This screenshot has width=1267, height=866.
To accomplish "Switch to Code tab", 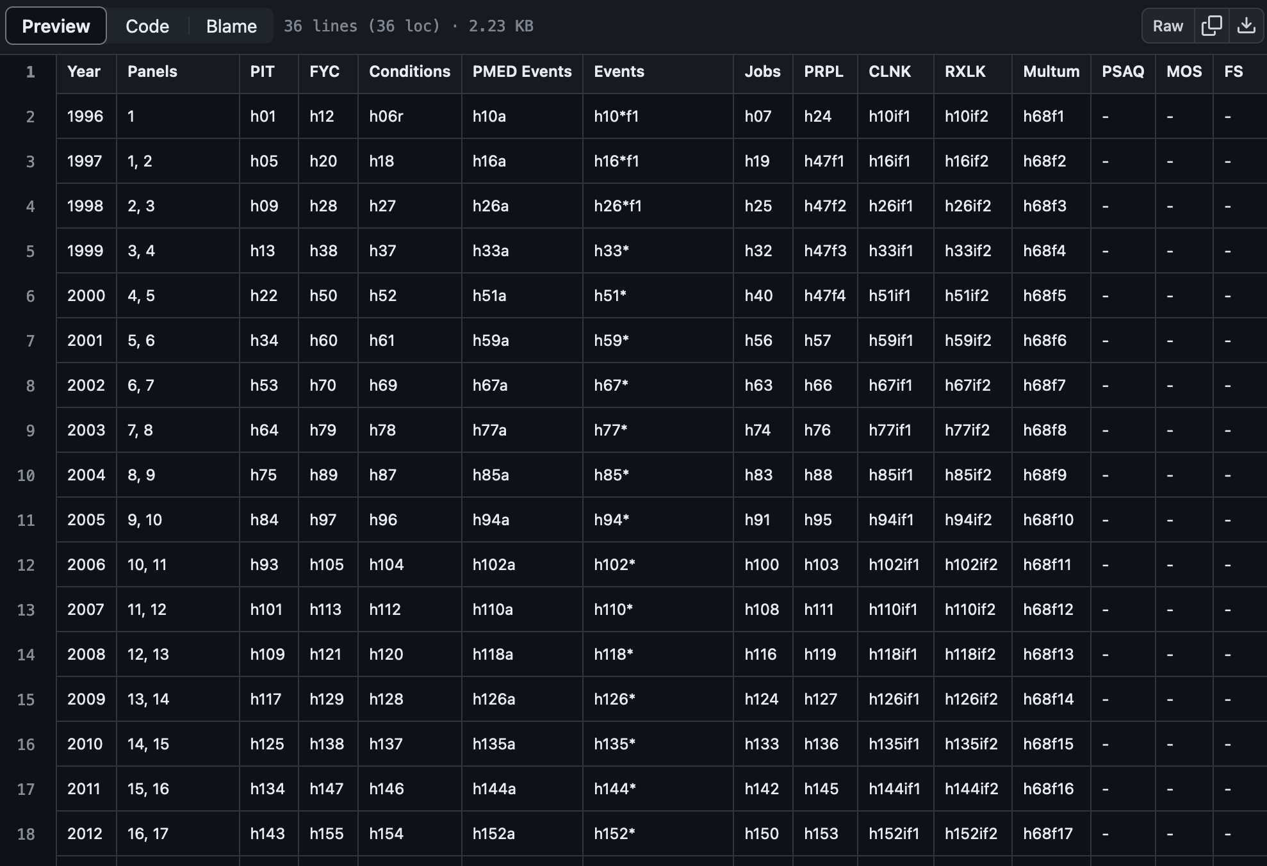I will click(x=147, y=26).
